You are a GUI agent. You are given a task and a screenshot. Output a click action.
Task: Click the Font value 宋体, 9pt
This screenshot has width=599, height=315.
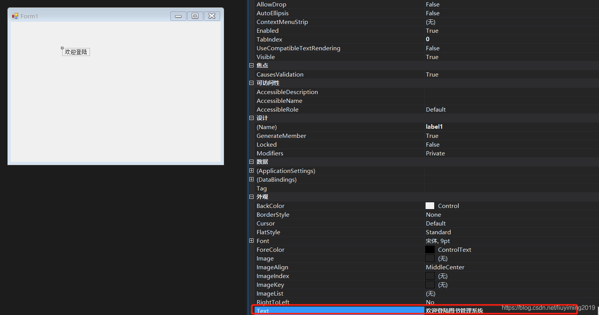point(438,241)
